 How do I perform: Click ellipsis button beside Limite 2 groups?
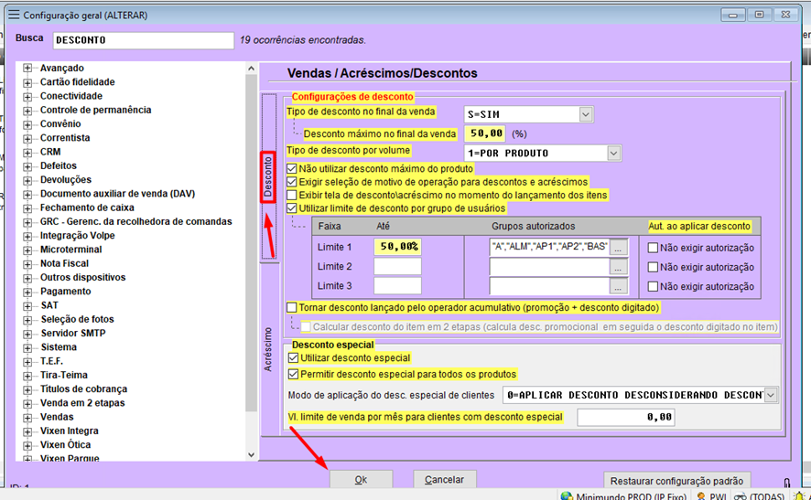pos(620,267)
